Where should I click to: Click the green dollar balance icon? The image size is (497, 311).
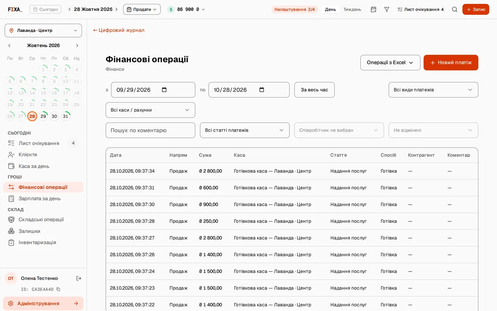click(x=171, y=9)
